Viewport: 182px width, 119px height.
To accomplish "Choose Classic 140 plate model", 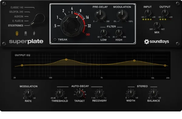I will [x=17, y=7].
